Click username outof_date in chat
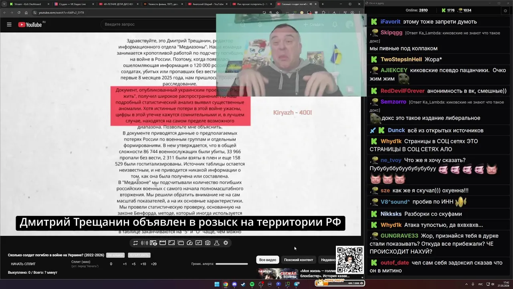This screenshot has width=513, height=289. (x=395, y=263)
